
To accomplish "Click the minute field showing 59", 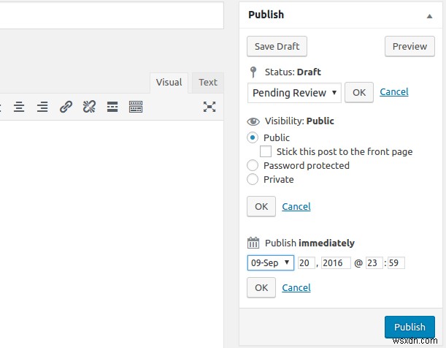I will (x=396, y=262).
